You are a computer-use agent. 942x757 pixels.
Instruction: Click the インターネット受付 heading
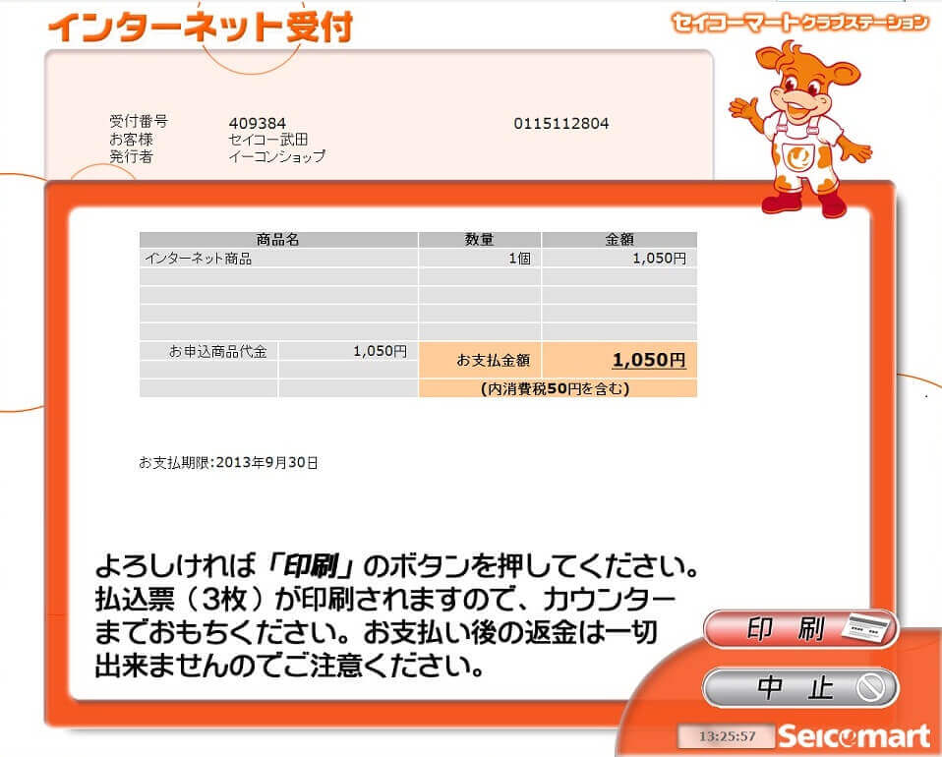(x=200, y=28)
